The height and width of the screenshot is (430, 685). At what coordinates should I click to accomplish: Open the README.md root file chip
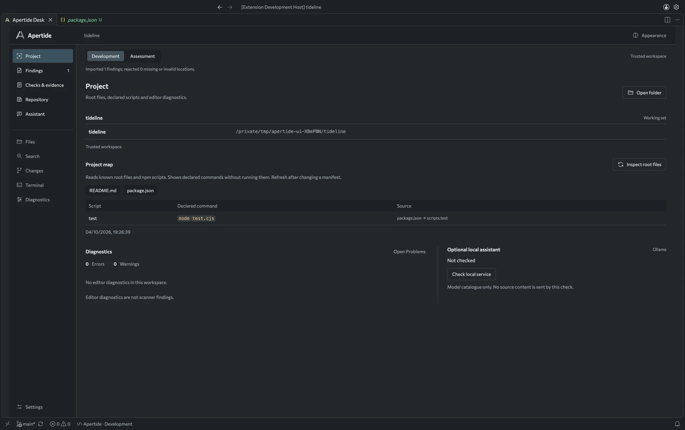[x=103, y=191]
